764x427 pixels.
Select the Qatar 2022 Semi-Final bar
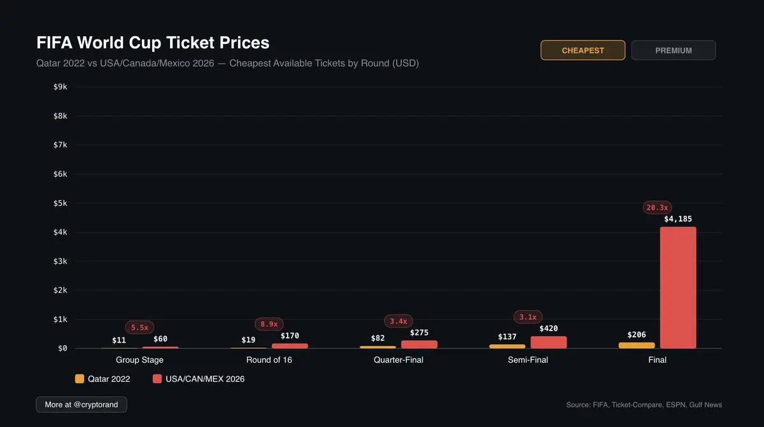(x=507, y=346)
